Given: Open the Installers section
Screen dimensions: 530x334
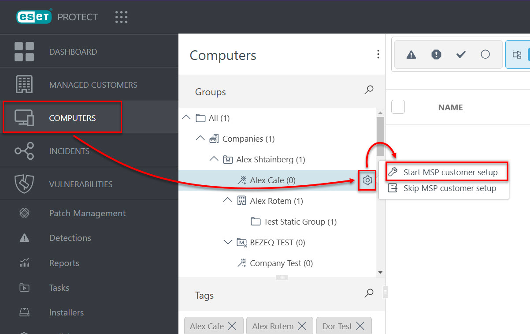Looking at the screenshot, I should coord(66,312).
